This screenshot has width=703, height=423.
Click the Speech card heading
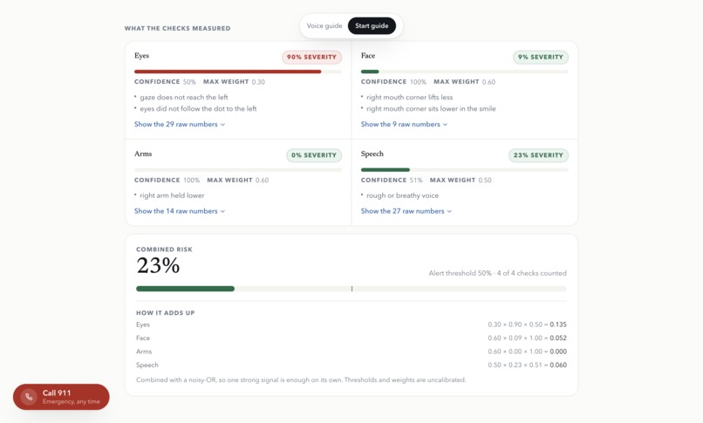pyautogui.click(x=372, y=154)
